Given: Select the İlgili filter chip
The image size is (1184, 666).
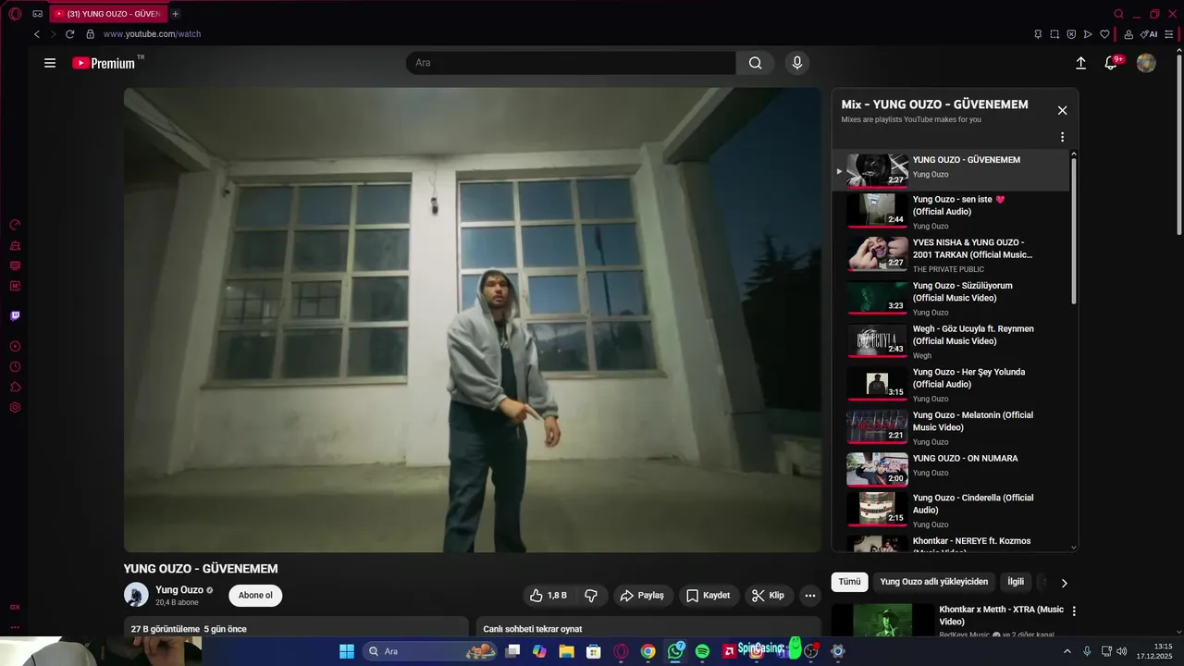Looking at the screenshot, I should 1016,582.
